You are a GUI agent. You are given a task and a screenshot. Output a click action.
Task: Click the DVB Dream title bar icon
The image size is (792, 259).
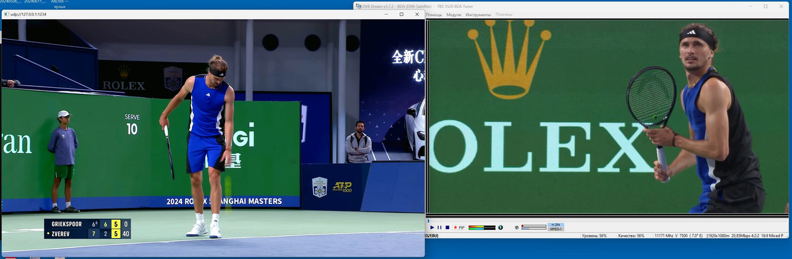tap(358, 6)
